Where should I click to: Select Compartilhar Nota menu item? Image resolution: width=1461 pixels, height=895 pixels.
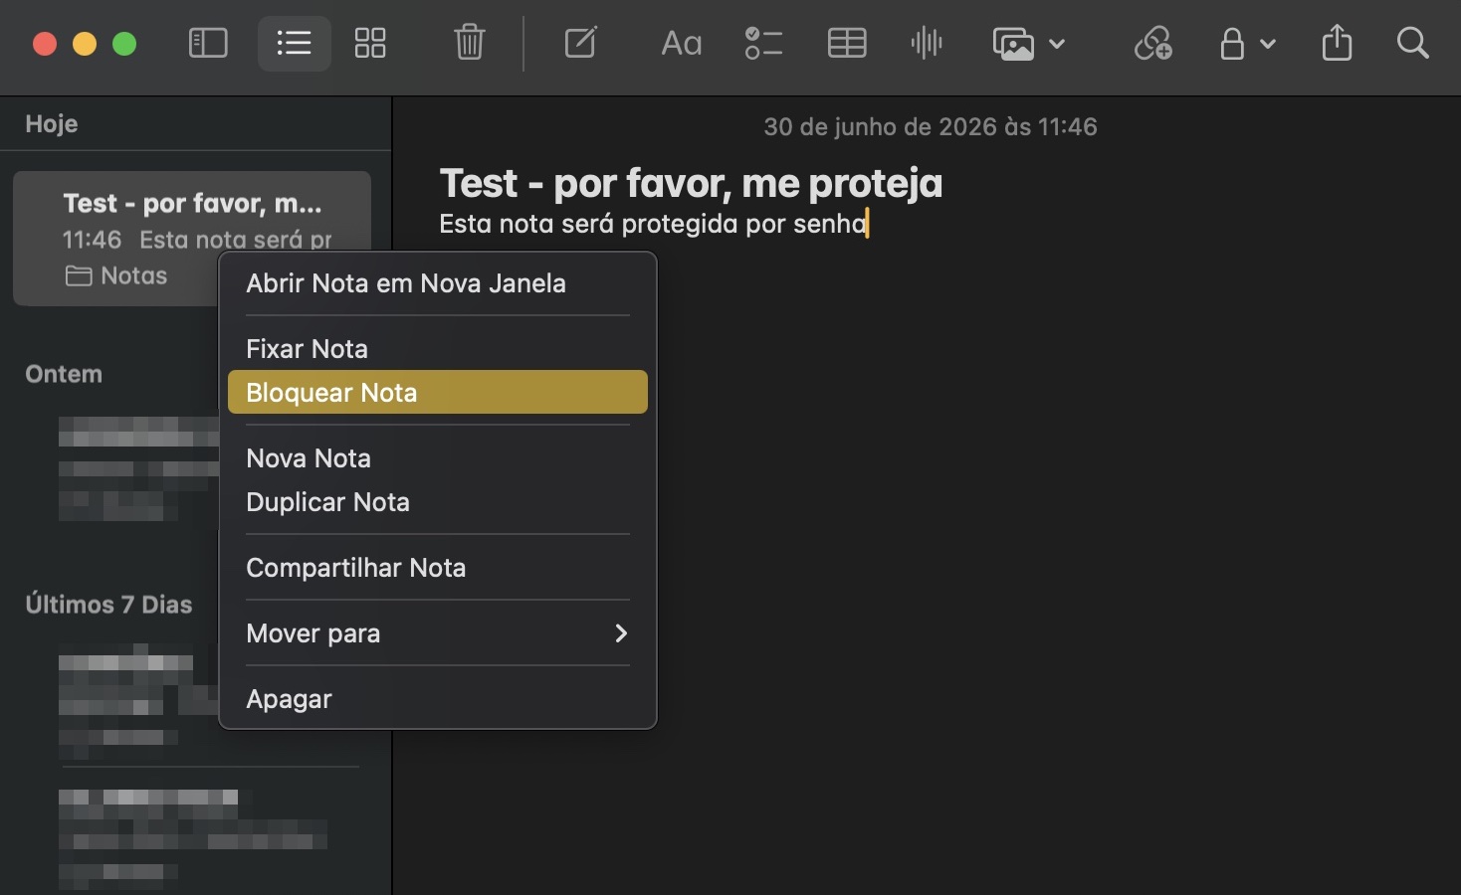point(438,568)
